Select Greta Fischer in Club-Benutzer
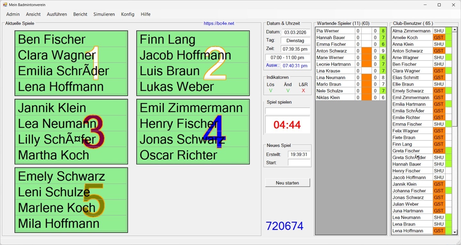Screen dimensions: 461x245 pos(412,151)
